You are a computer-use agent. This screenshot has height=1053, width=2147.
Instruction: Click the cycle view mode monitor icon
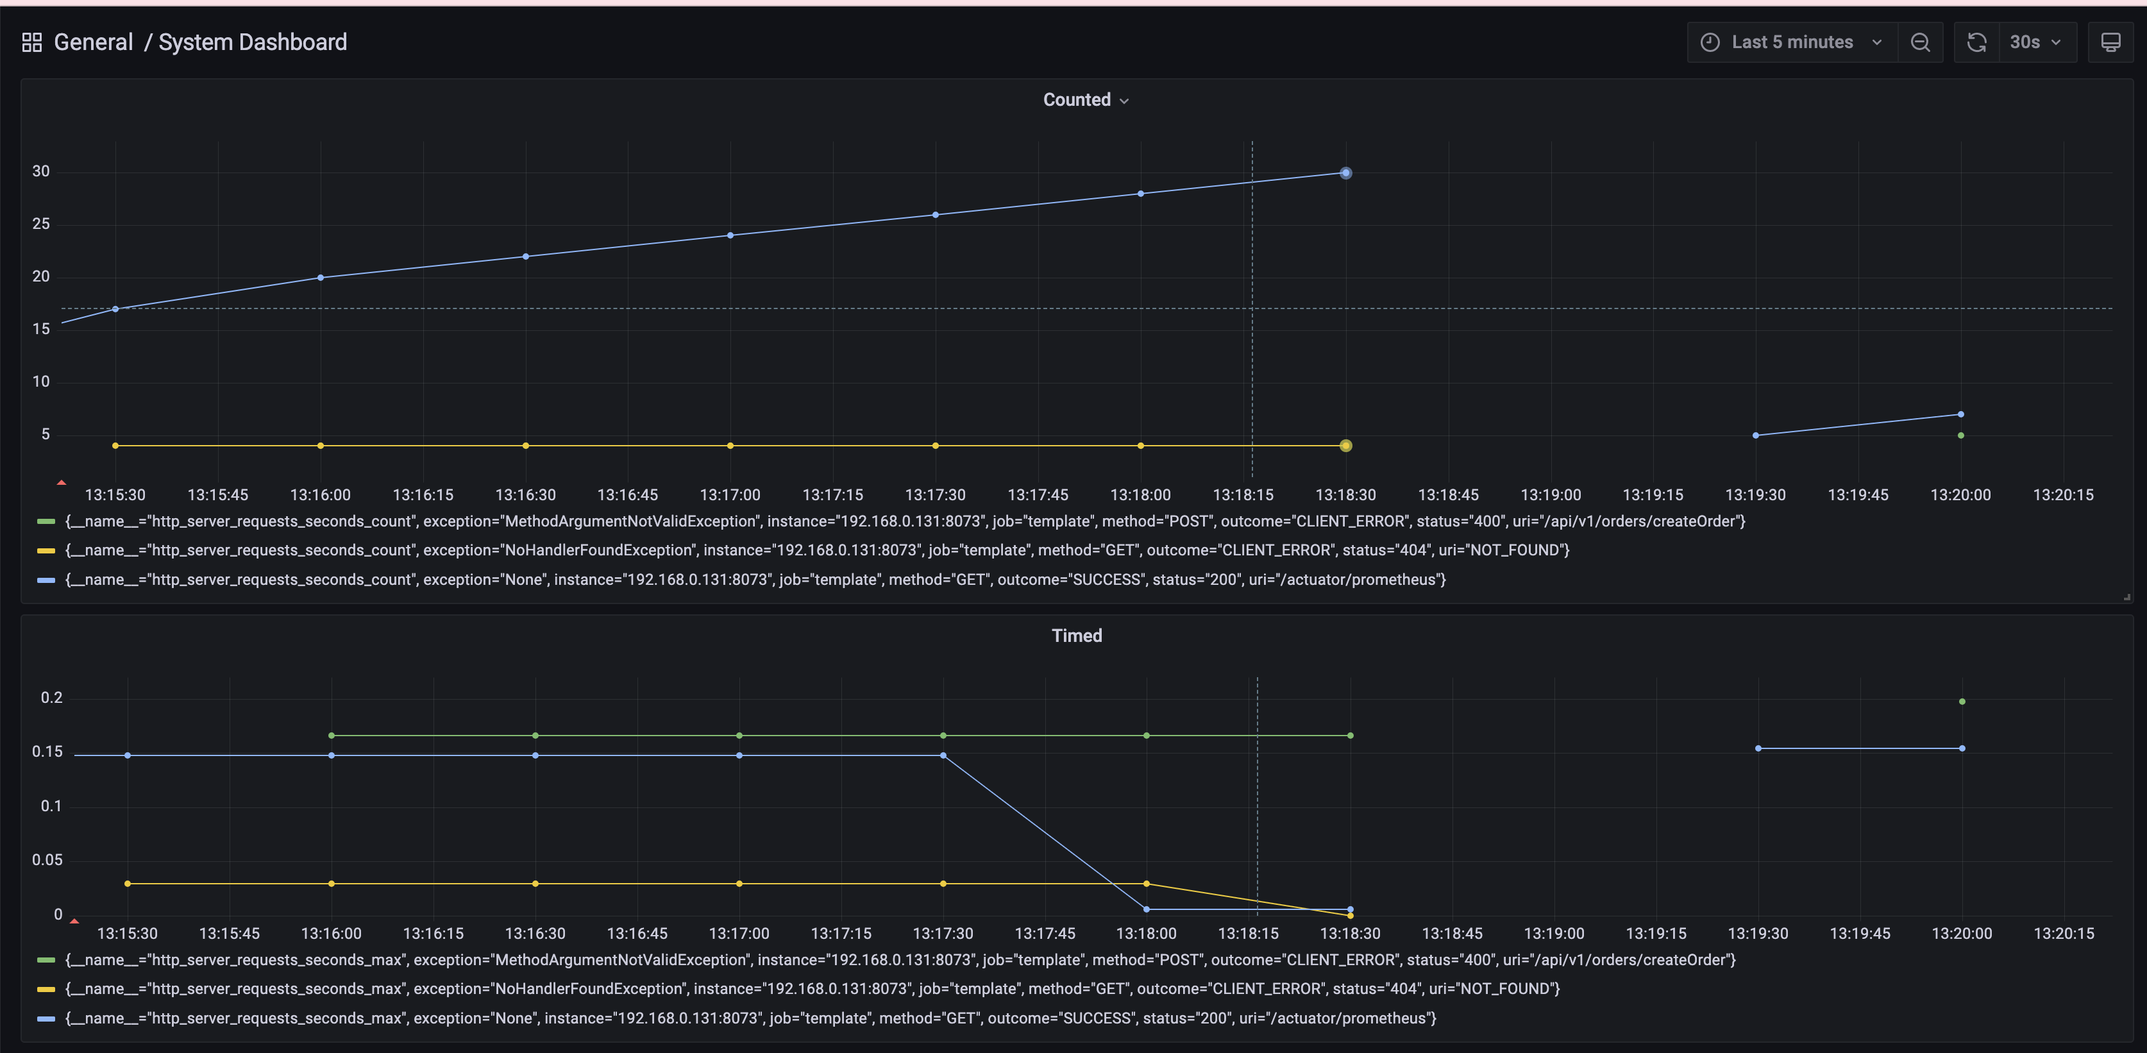coord(2110,42)
